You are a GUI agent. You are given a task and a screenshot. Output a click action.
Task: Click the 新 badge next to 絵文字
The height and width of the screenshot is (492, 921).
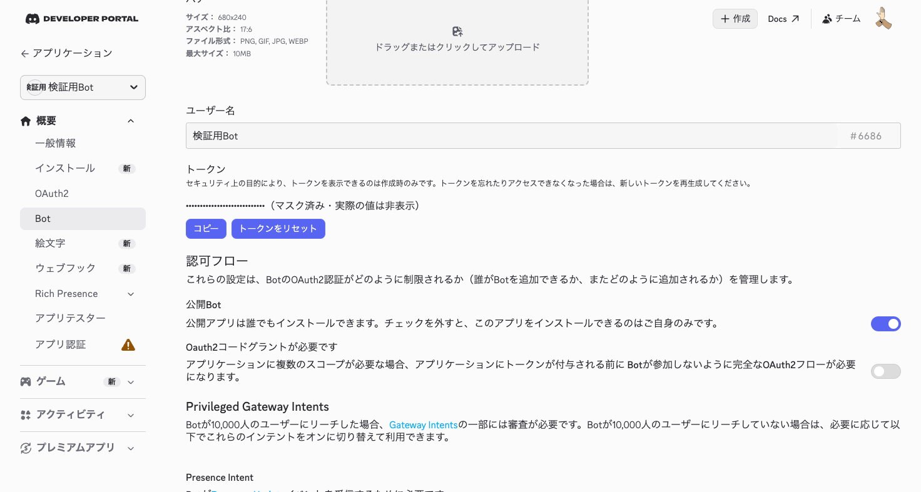(x=127, y=244)
